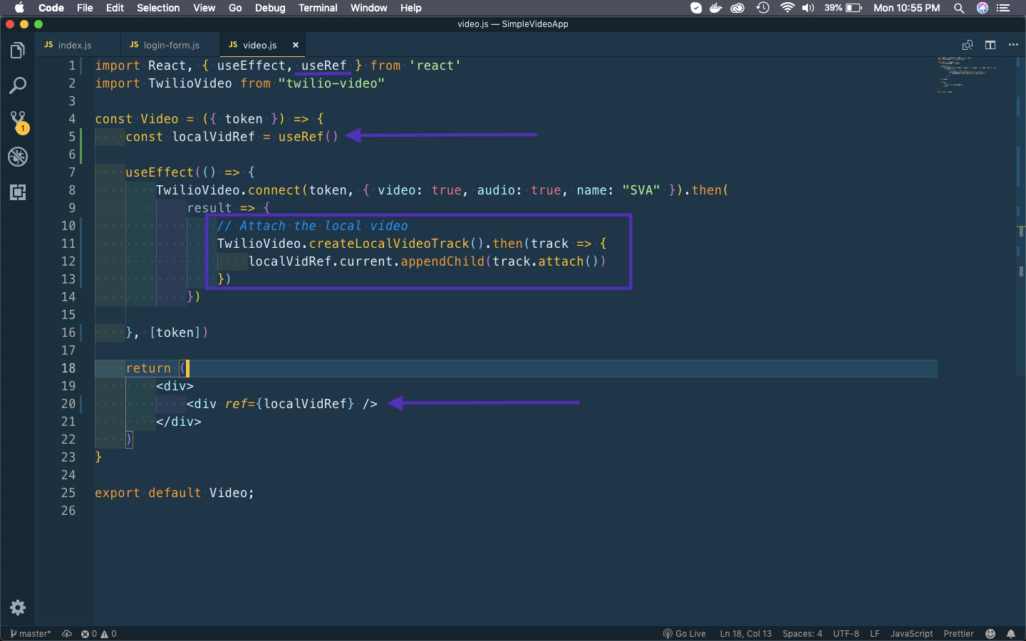Click Prettier in the status bar
The height and width of the screenshot is (641, 1026).
click(x=958, y=634)
